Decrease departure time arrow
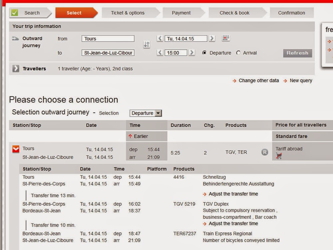This screenshot has width=333, height=250. coord(160,53)
